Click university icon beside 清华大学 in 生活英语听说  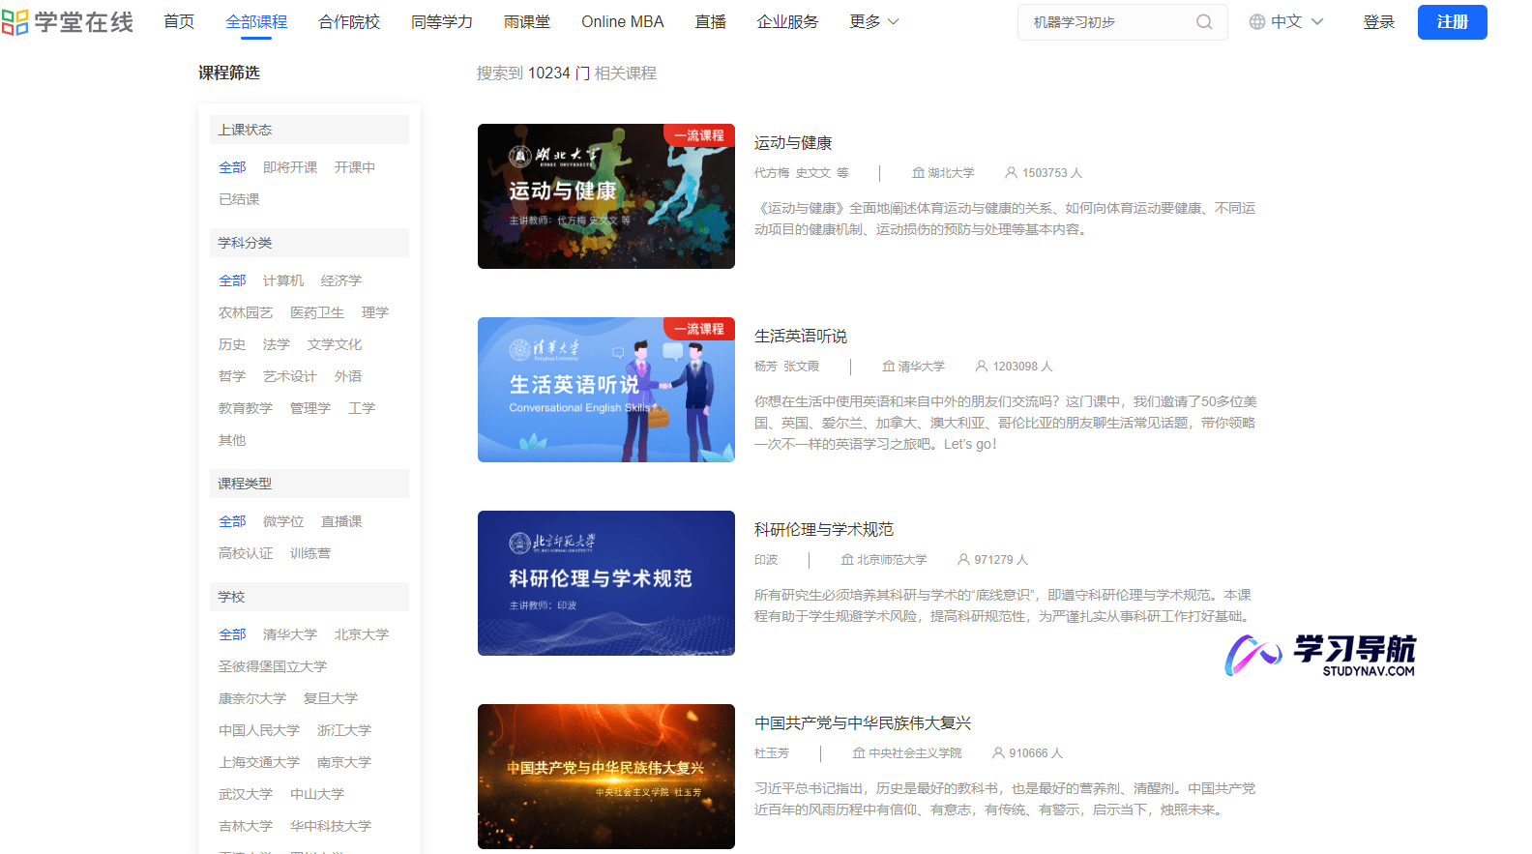click(888, 367)
